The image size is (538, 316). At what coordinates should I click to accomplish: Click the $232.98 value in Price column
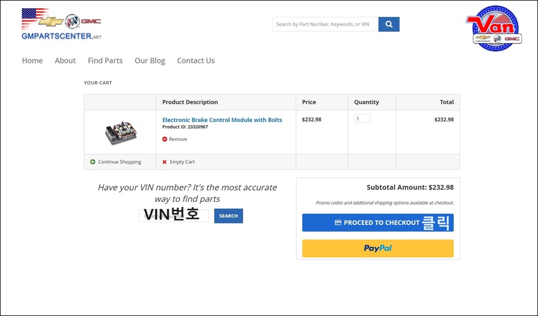coord(312,120)
